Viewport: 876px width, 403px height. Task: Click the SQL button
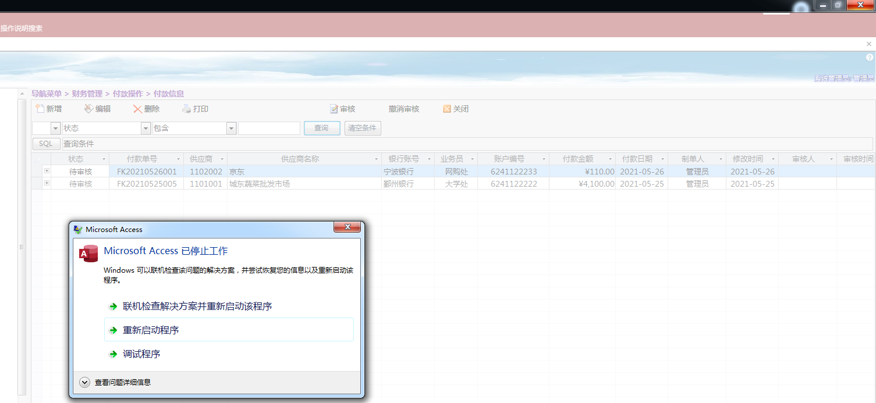[x=47, y=144]
